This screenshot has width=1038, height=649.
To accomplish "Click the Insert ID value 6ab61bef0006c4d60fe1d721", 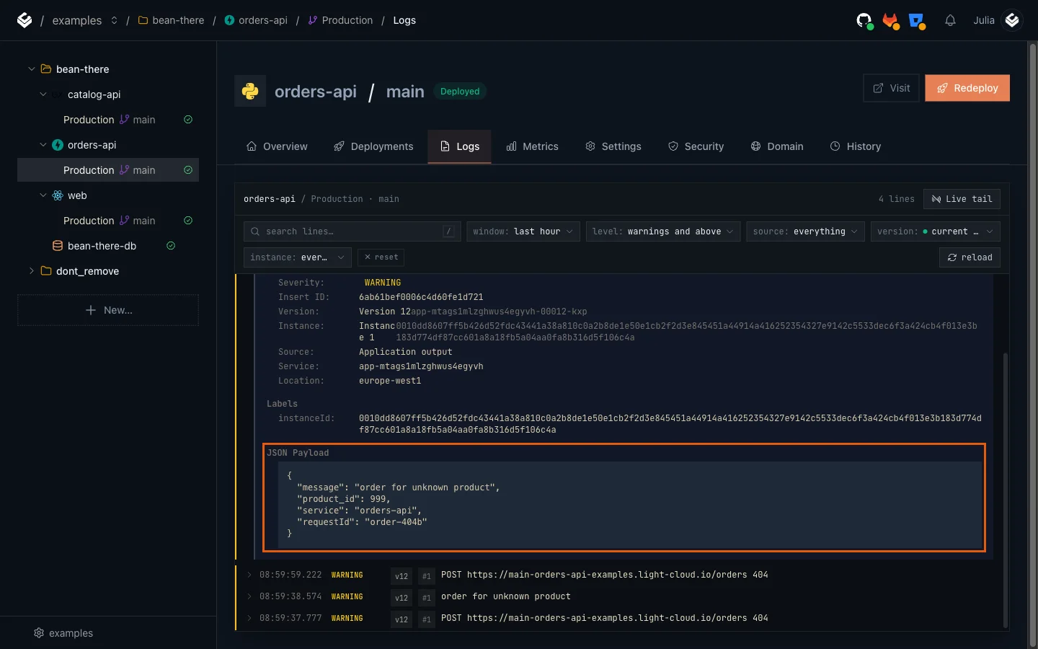I will [x=421, y=297].
